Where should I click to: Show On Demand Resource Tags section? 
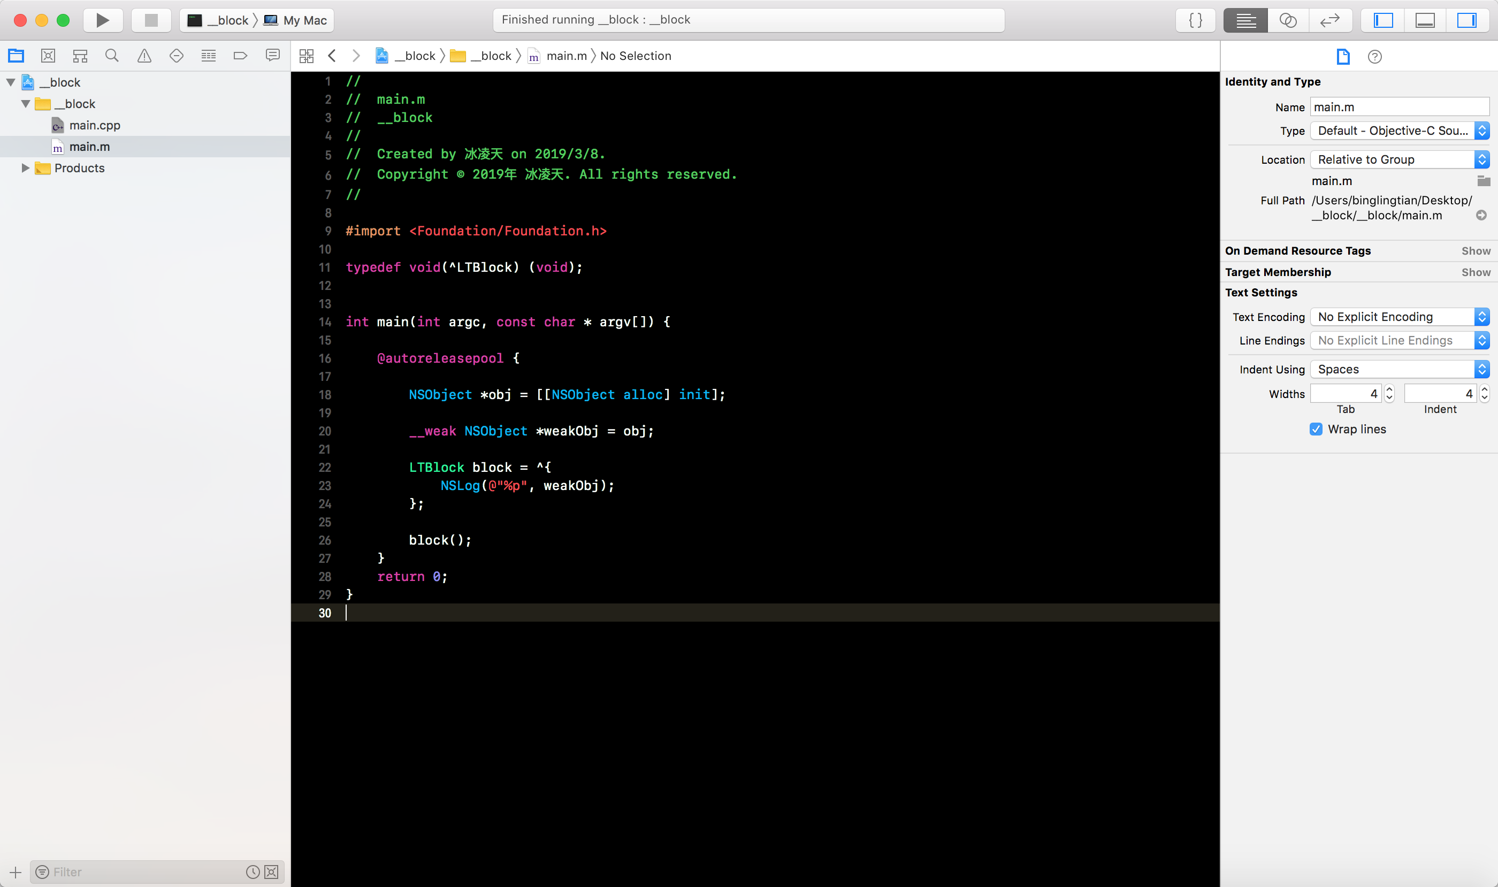pyautogui.click(x=1476, y=251)
